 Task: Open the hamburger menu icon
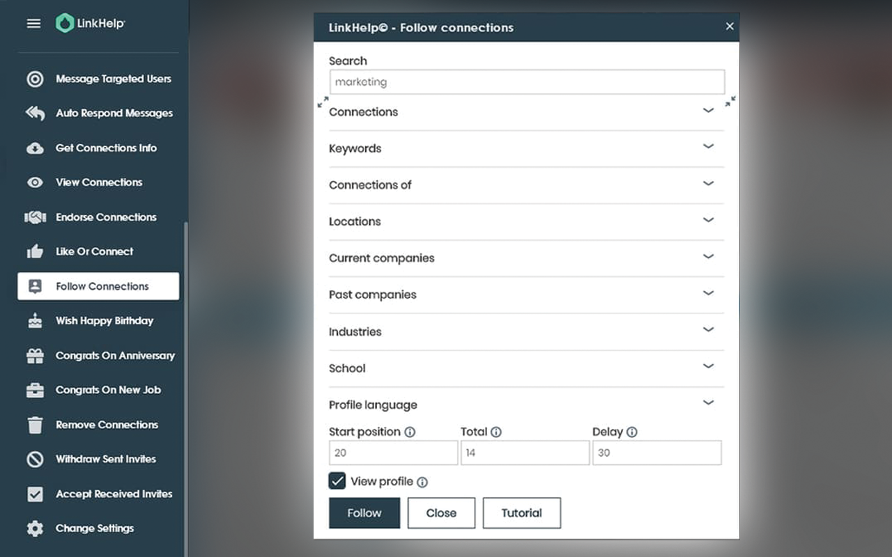coord(33,23)
